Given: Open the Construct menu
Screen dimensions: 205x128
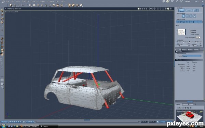Looking at the screenshot, I should click(x=34, y=1).
